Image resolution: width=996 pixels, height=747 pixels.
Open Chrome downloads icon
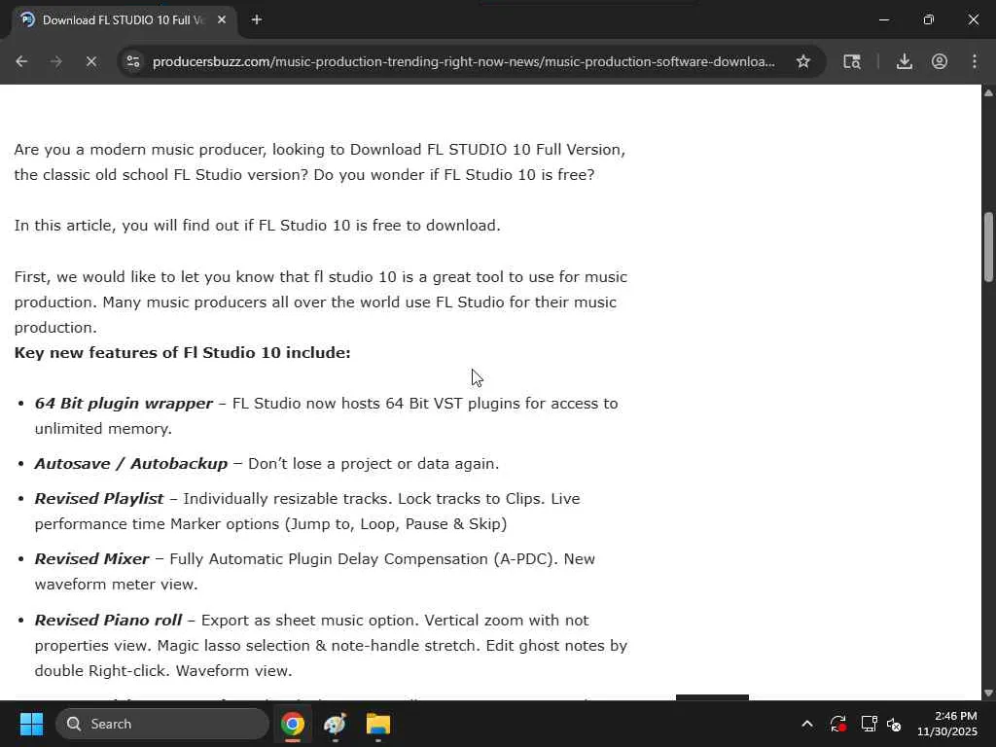click(x=904, y=61)
